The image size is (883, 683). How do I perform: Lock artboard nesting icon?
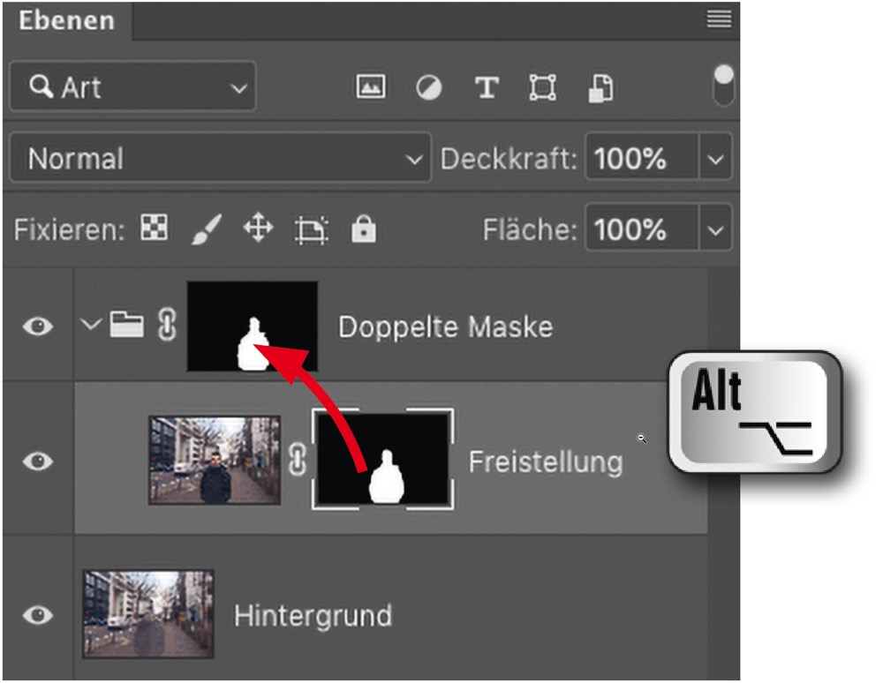[312, 230]
